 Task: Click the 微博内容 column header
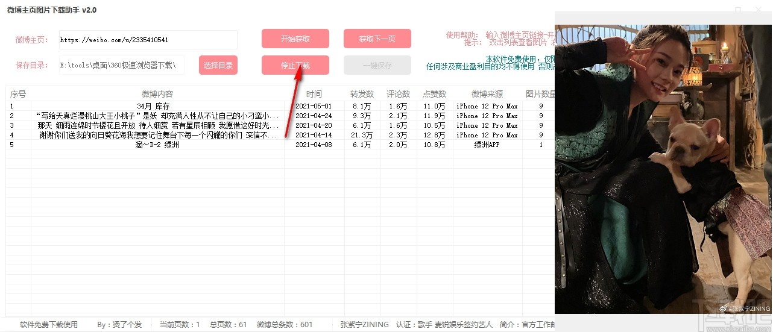pos(157,94)
